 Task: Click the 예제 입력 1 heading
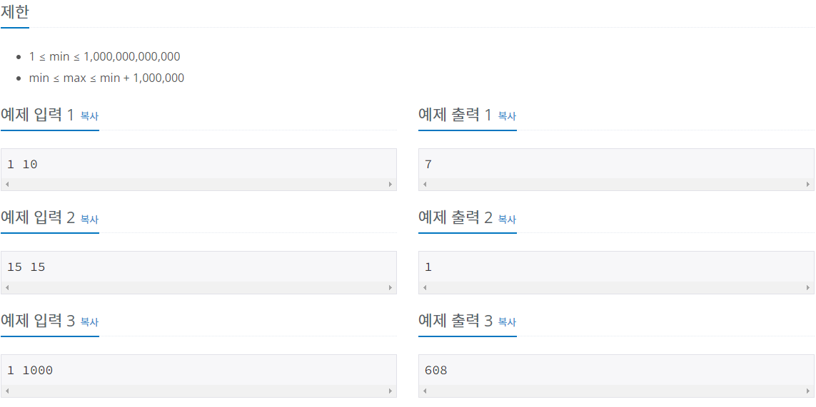pyautogui.click(x=37, y=115)
